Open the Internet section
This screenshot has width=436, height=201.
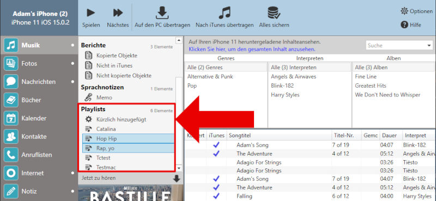(39, 173)
